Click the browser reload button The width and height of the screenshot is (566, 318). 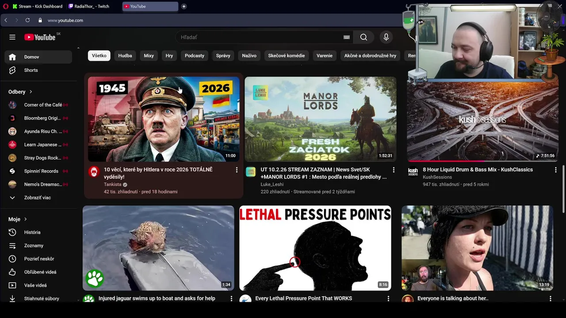pos(27,20)
